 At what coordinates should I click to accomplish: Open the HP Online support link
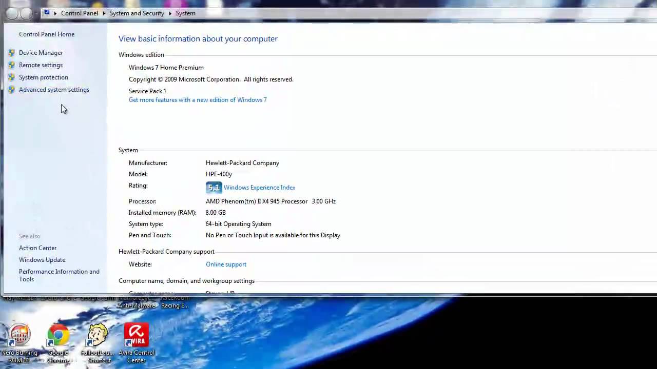(x=226, y=264)
